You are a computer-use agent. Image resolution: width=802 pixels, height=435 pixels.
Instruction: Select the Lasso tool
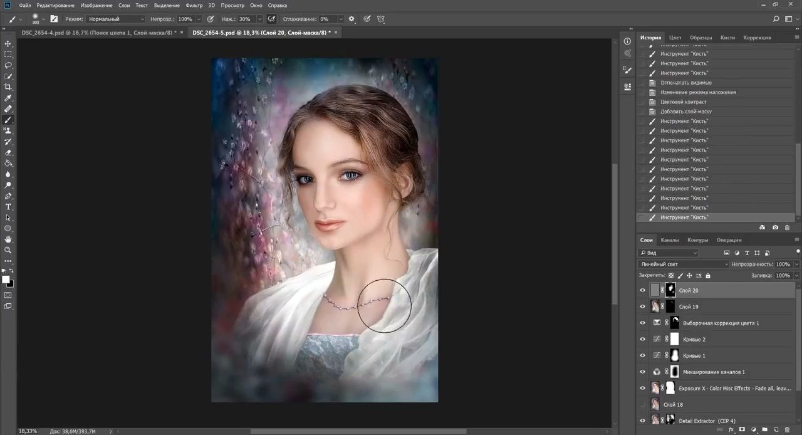pyautogui.click(x=8, y=65)
